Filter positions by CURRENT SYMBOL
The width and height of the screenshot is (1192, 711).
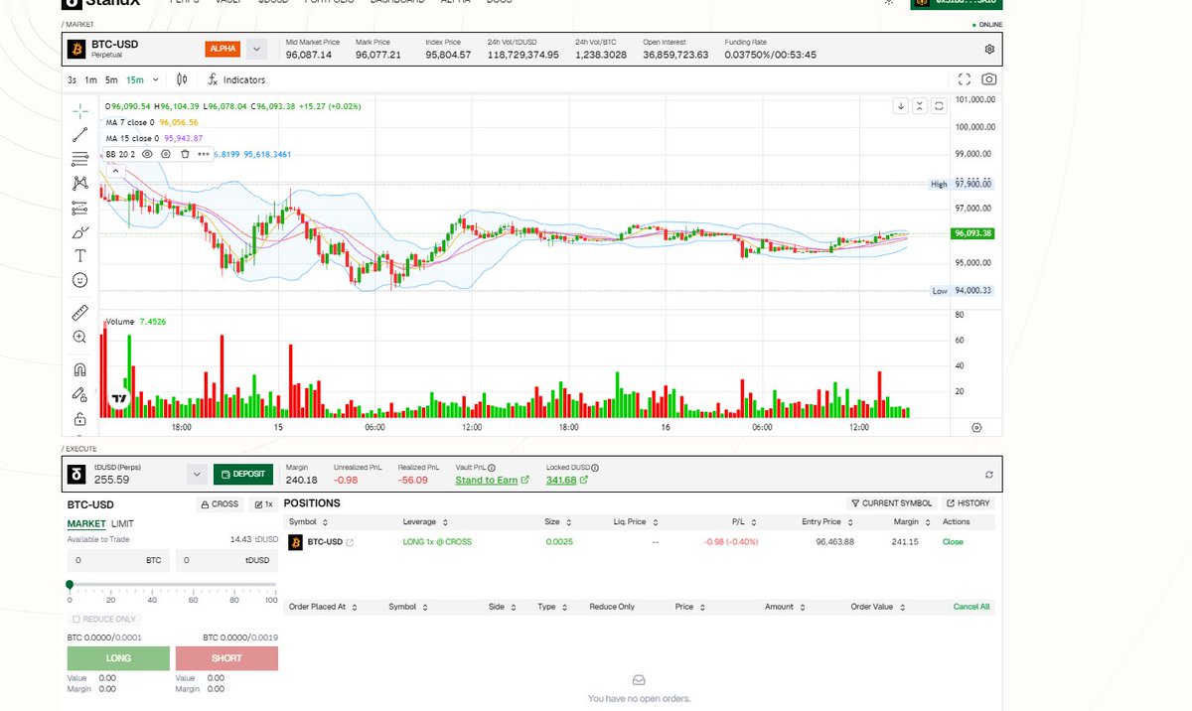tap(892, 503)
